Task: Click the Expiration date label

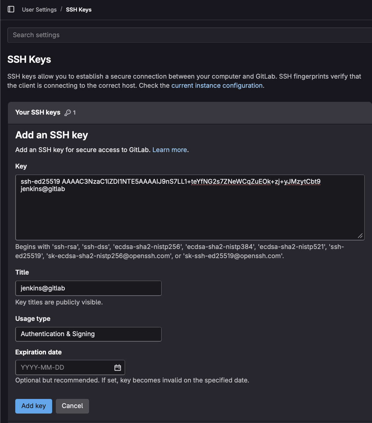Action: pyautogui.click(x=38, y=352)
